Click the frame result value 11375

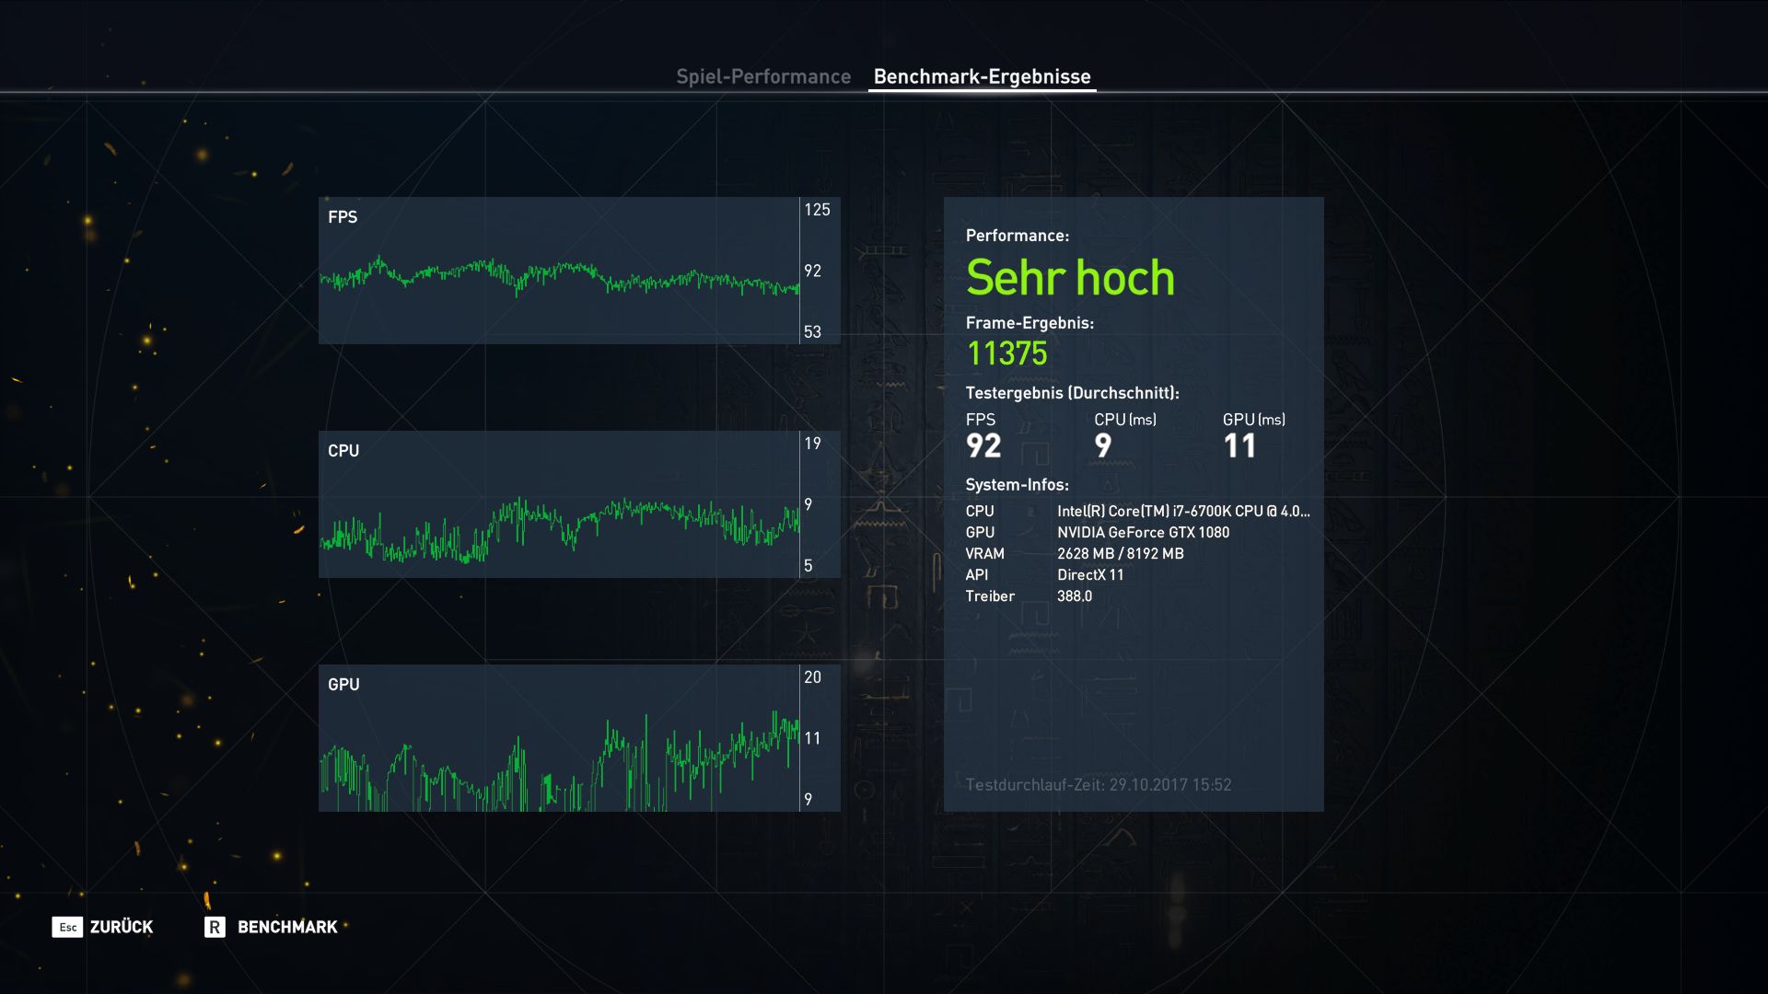pos(1006,353)
